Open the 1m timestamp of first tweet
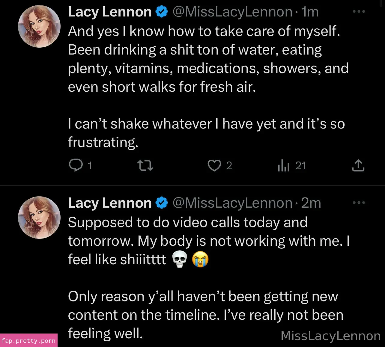Screen dimensions: 385x347 310,12
